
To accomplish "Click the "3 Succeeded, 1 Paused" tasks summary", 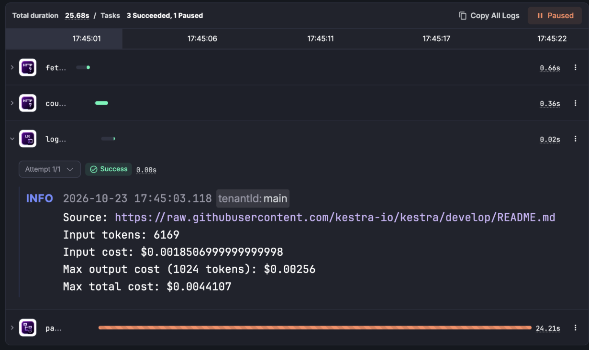I will tap(165, 16).
